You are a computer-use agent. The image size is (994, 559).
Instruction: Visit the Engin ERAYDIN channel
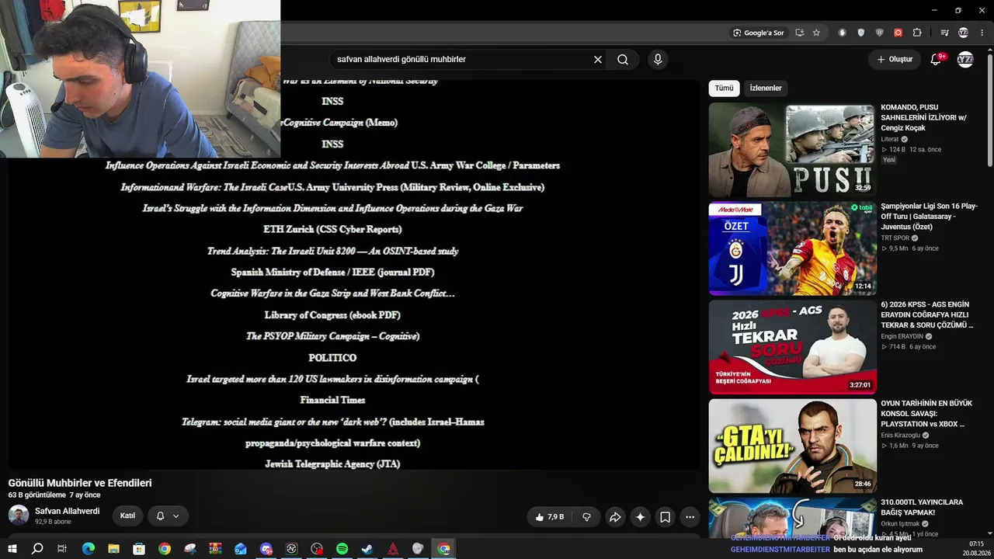click(x=902, y=336)
